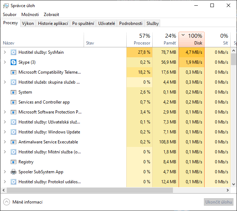Click the Registry process icon
This screenshot has width=237, height=211.
(x=14, y=162)
